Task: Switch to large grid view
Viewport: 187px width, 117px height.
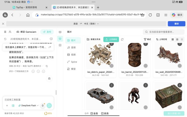Action: [172, 40]
